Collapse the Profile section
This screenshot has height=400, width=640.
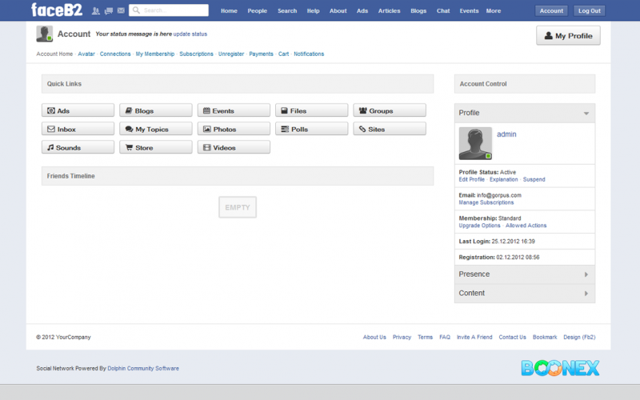(525, 113)
